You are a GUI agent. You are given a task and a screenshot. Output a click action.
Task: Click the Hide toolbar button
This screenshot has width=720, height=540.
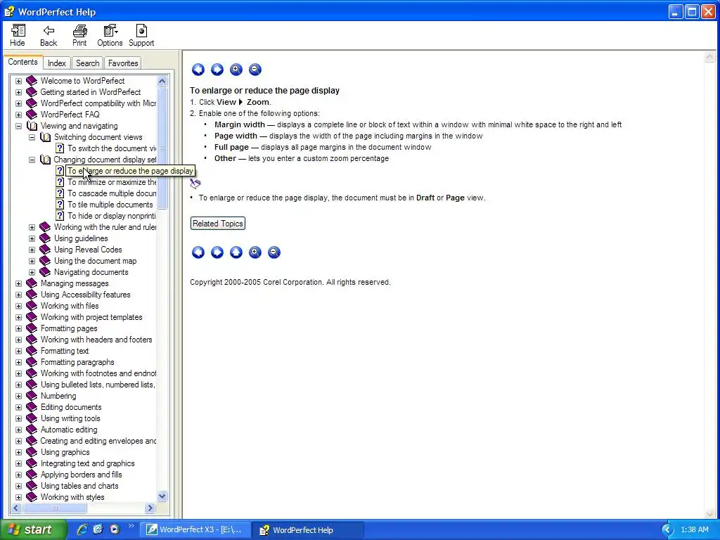pyautogui.click(x=18, y=35)
